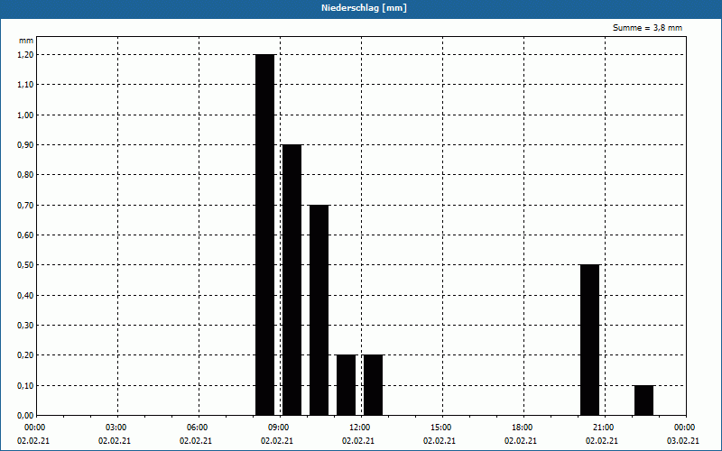The image size is (722, 451).
Task: Click the Summe = 3,8 mm total label
Action: 647,28
